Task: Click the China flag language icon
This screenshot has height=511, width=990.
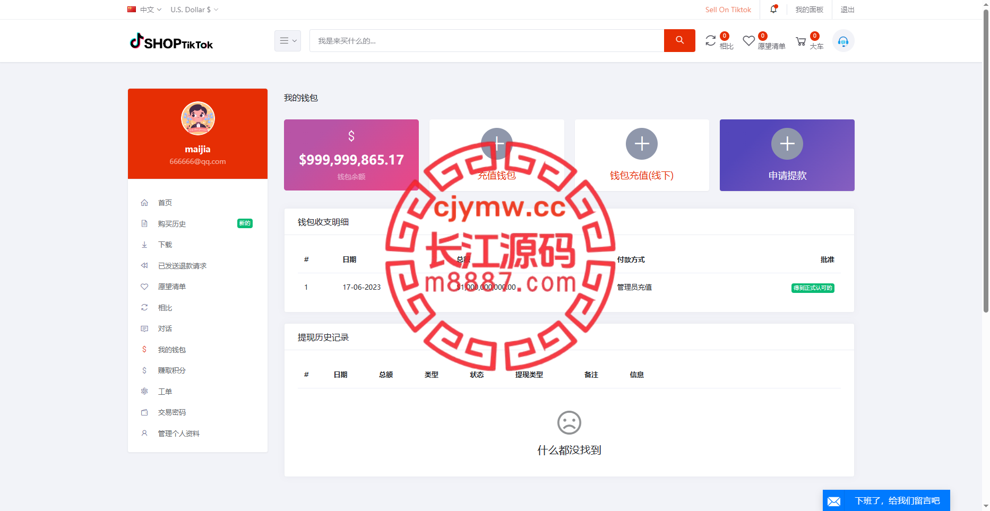Action: (x=132, y=9)
